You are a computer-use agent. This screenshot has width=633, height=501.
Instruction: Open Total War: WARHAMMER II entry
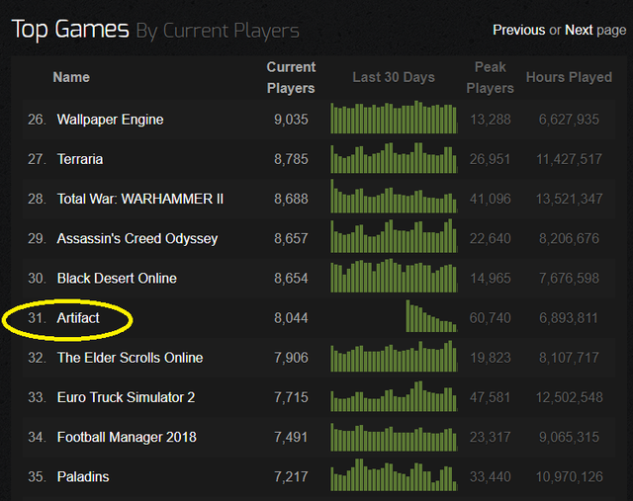140,199
